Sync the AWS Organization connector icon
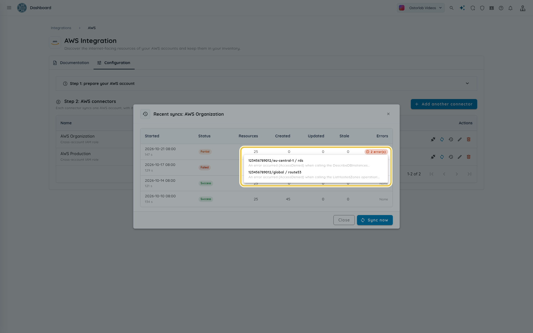Screen dimensions: 533x333 click(442, 139)
